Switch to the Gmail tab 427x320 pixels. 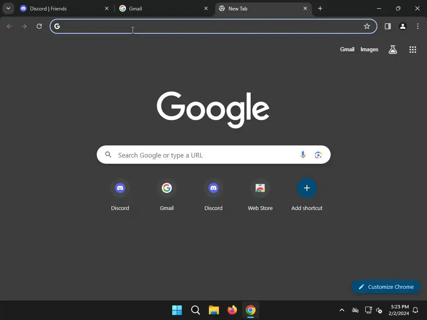click(x=163, y=8)
